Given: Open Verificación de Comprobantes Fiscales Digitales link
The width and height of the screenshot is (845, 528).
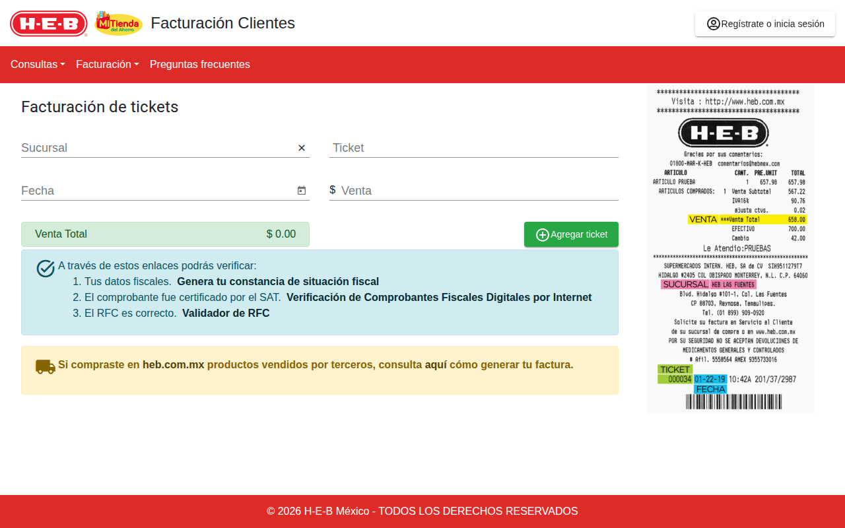Looking at the screenshot, I should point(439,298).
